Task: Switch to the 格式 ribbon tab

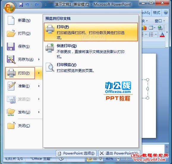Action: click(x=157, y=12)
